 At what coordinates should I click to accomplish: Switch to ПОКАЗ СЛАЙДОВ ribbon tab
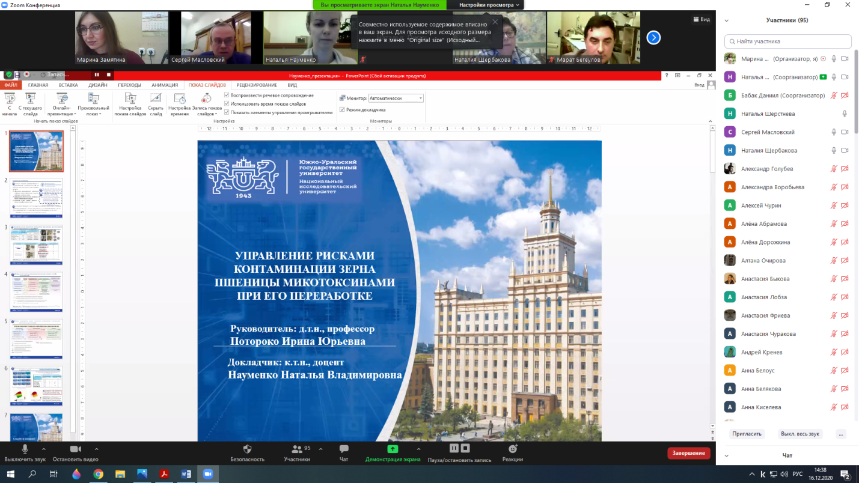[x=207, y=85]
